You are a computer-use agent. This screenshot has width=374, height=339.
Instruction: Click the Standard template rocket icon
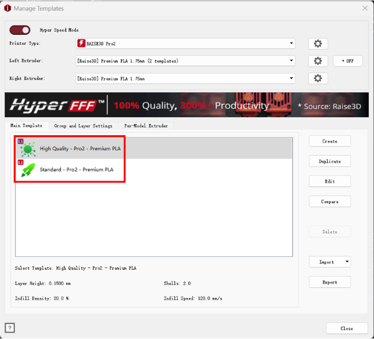click(x=28, y=169)
